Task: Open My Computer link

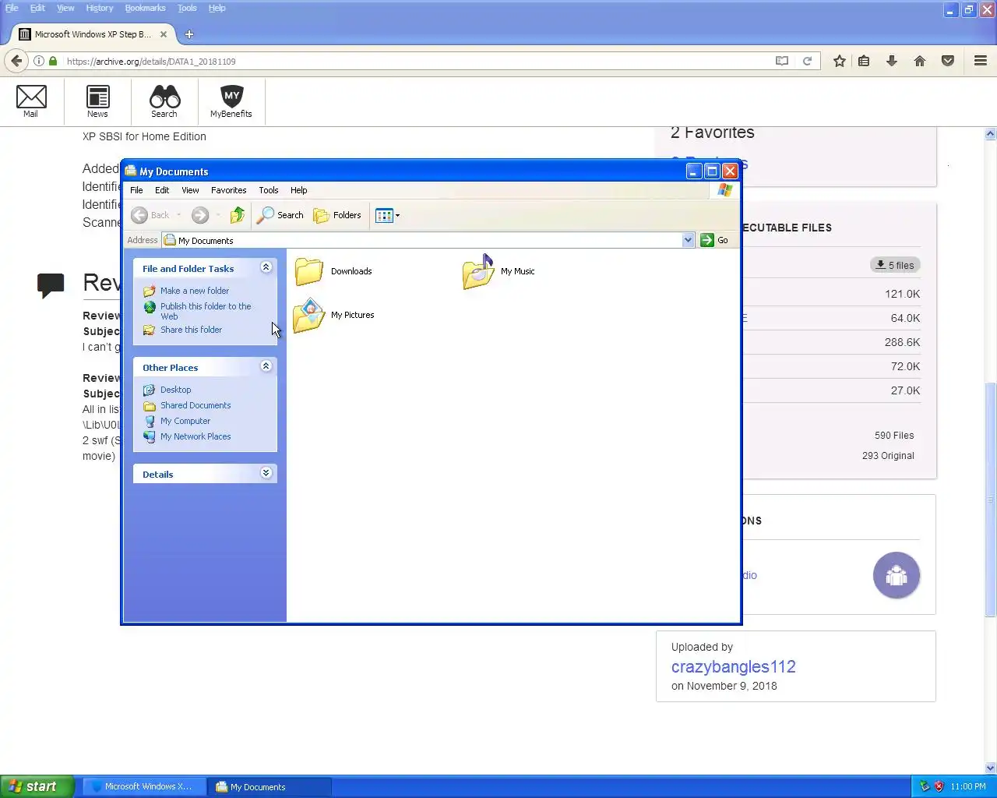Action: (x=185, y=421)
